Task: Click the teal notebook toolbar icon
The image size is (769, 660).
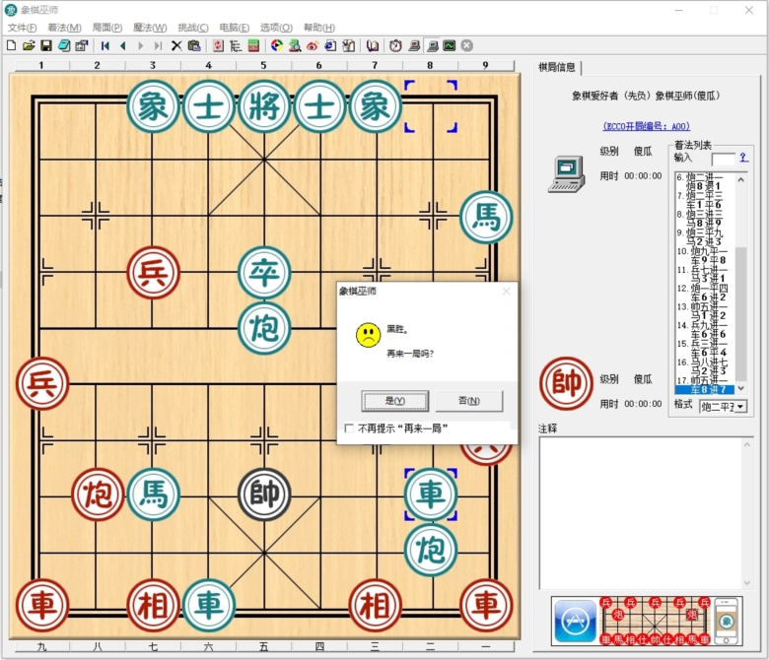Action: [x=64, y=45]
